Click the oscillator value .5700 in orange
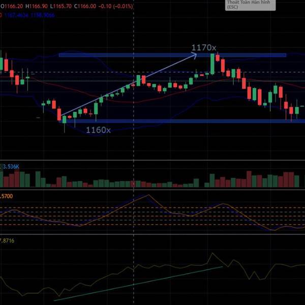Screen dimensions: 305x305 (x=7, y=196)
